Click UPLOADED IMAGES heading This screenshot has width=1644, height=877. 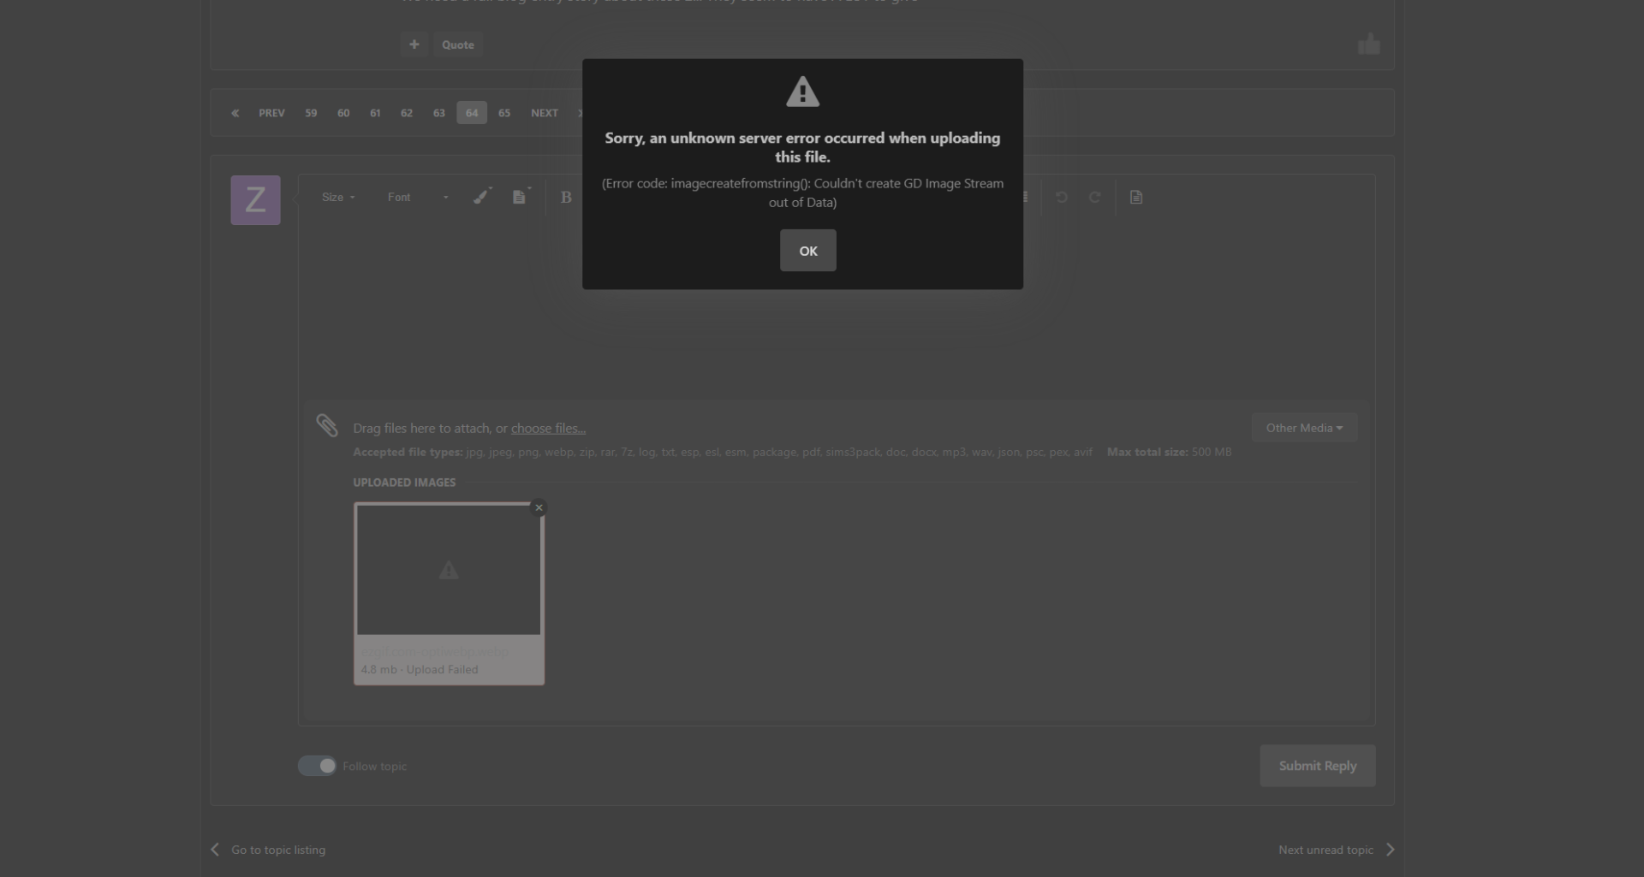404,483
